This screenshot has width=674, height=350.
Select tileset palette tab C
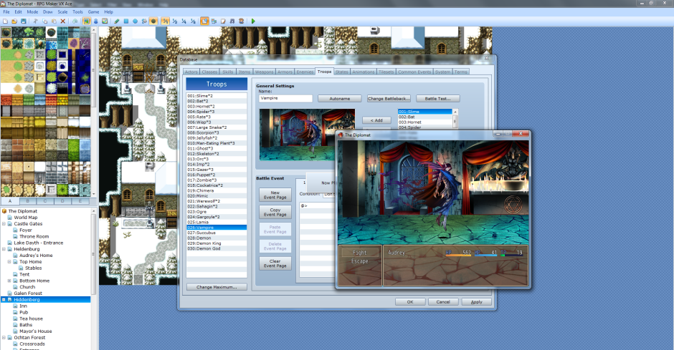(45, 200)
